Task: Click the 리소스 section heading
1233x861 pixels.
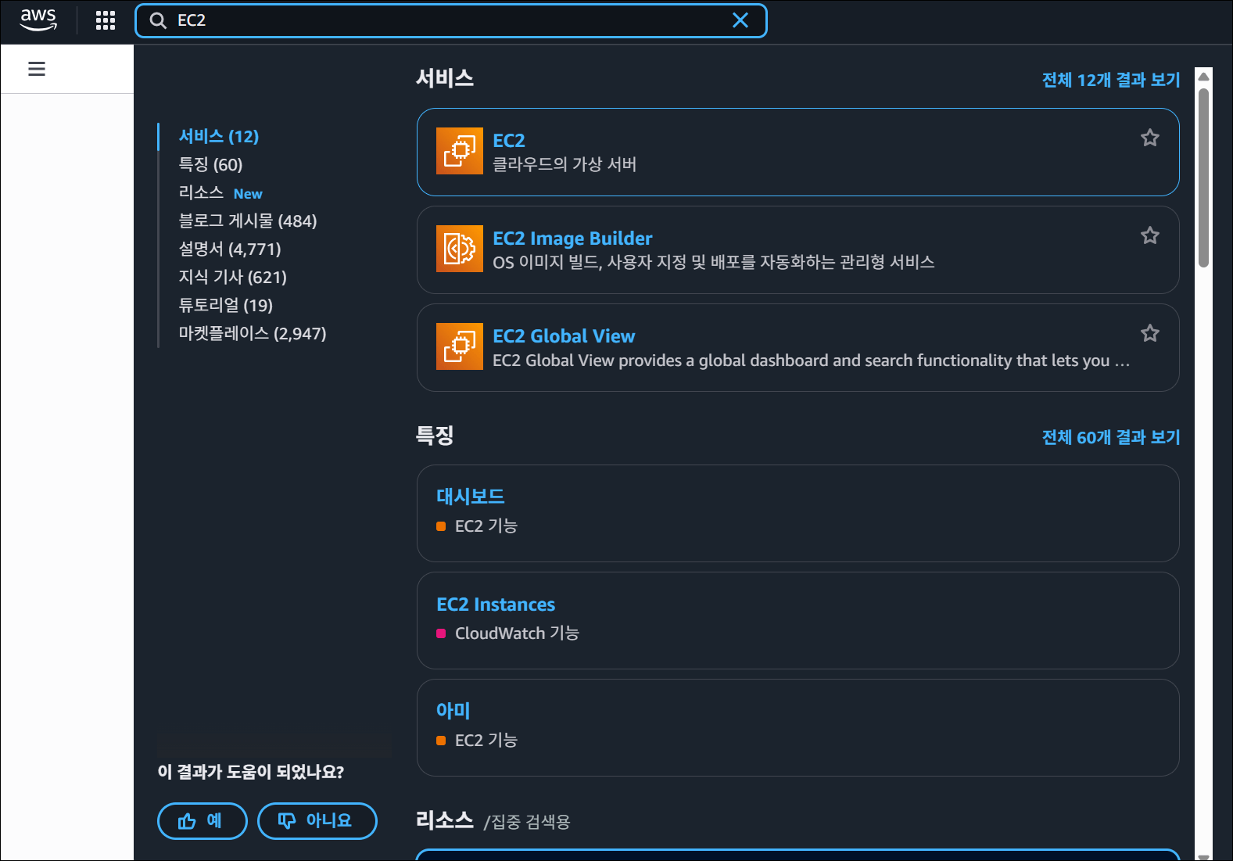Action: [444, 820]
